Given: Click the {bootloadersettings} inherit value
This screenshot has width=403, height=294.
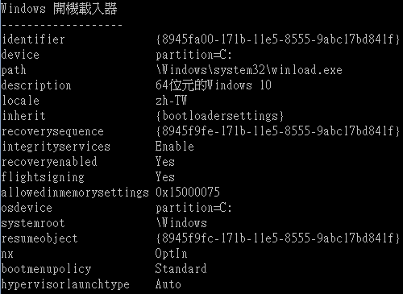Looking at the screenshot, I should coord(220,116).
